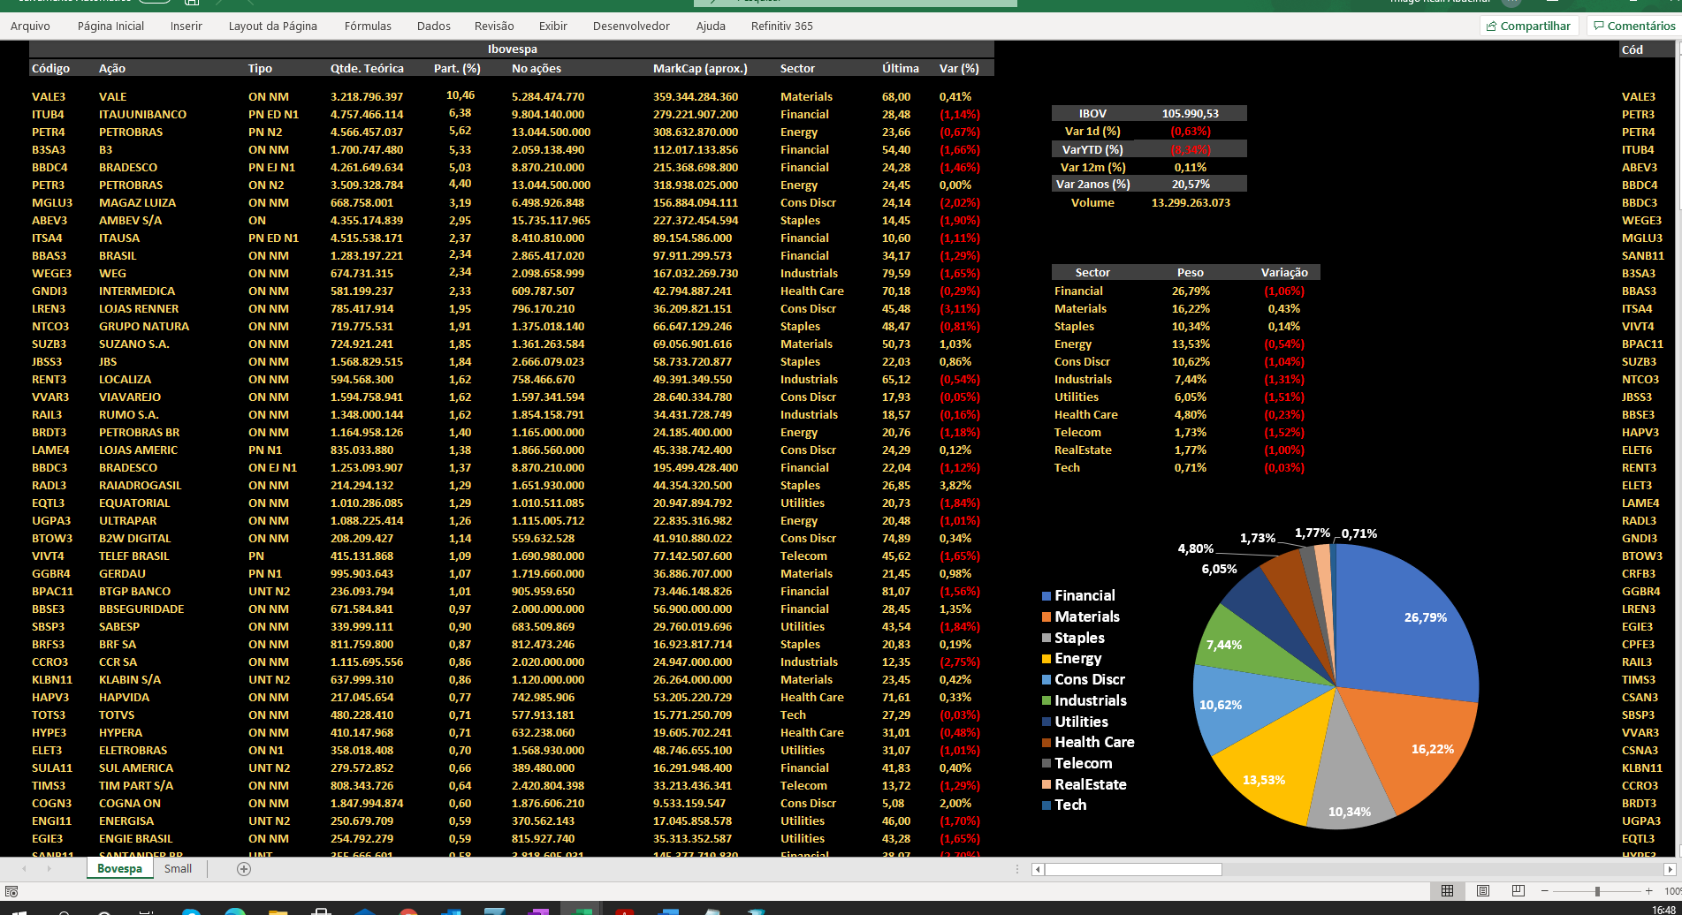The image size is (1682, 915).
Task: Open the Dados ribbon tab
Action: coord(434,26)
